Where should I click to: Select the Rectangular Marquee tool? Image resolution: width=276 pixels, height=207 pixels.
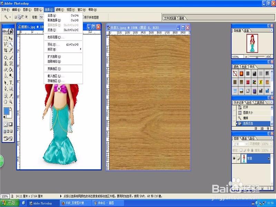(6, 38)
